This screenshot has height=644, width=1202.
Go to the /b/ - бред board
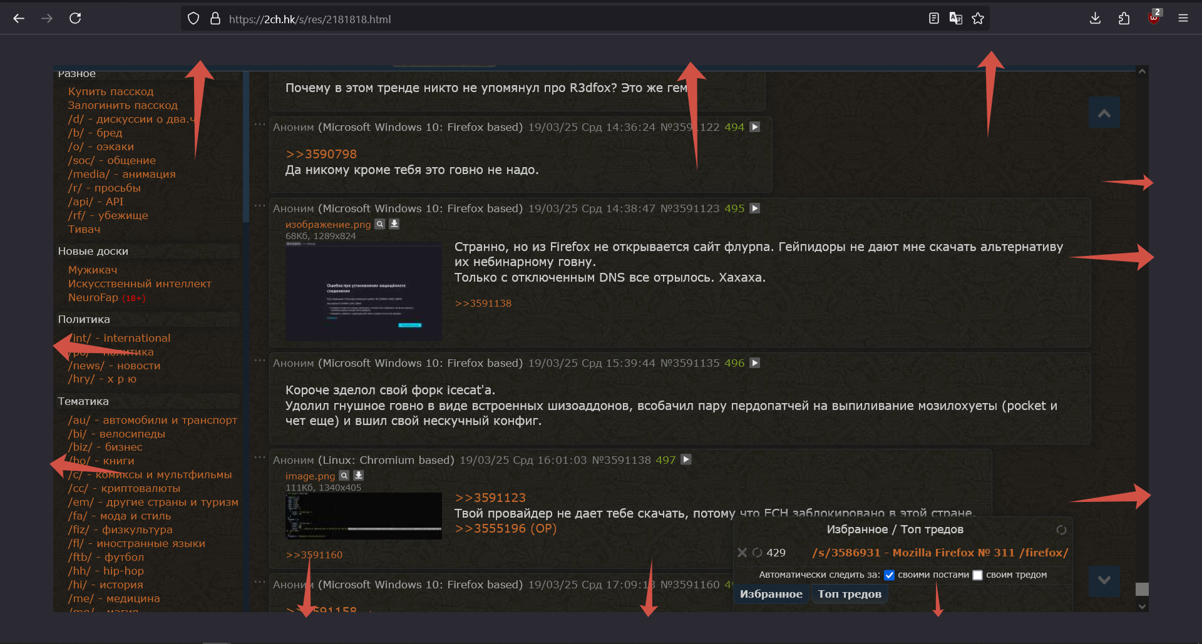(x=95, y=133)
